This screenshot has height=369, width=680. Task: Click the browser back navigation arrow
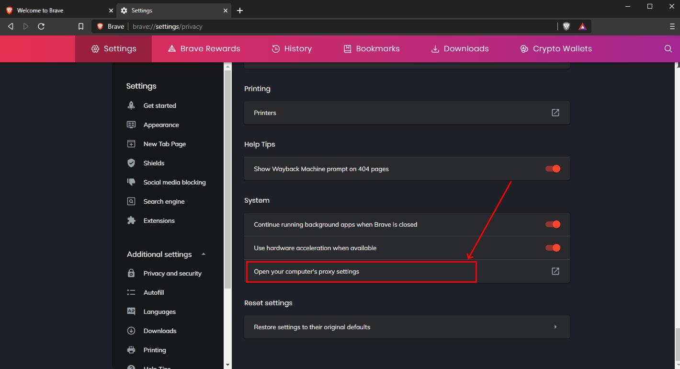(x=11, y=26)
